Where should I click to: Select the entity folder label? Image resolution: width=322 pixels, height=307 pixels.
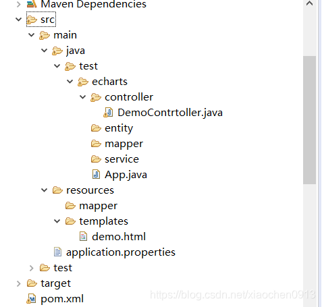(x=119, y=128)
